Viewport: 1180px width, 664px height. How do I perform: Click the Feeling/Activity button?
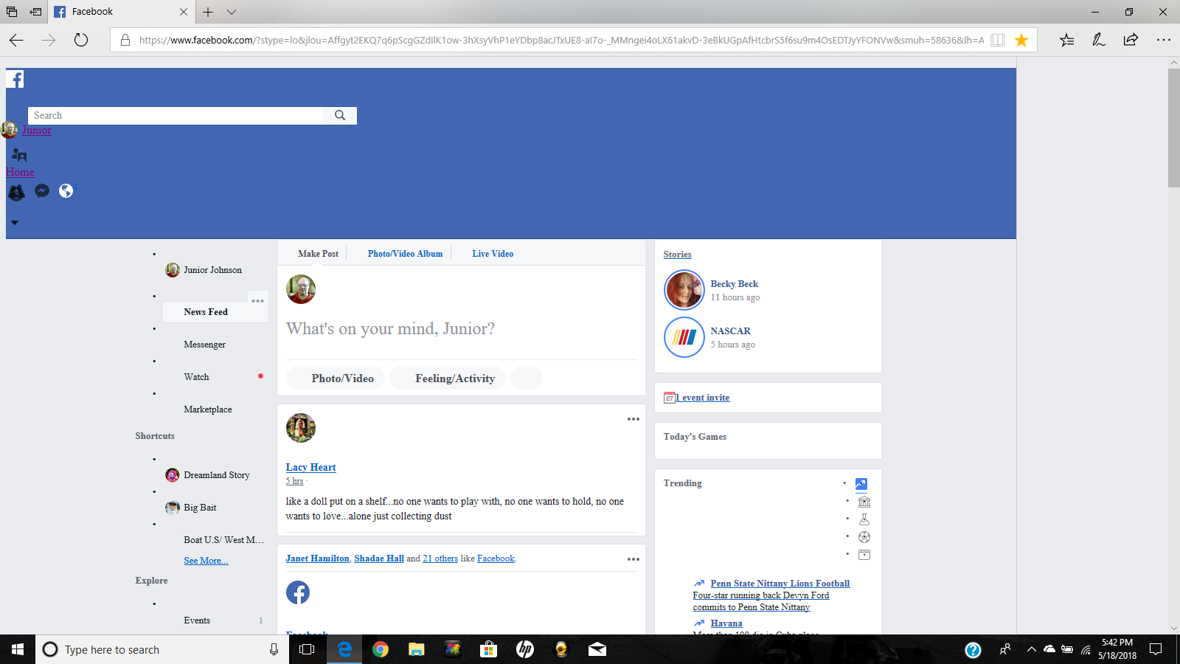click(448, 378)
